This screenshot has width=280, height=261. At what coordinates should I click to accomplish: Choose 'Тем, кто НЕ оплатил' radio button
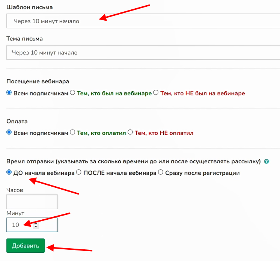[130, 132]
